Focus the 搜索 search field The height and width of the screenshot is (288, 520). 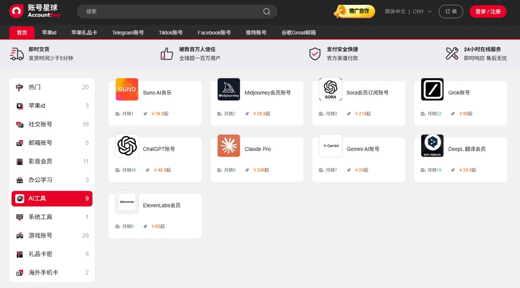(x=177, y=11)
